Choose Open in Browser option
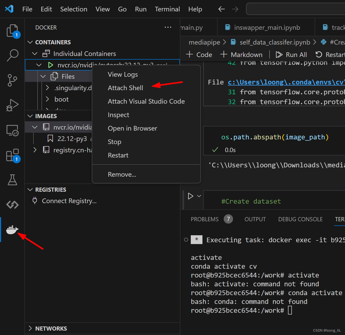345x335 pixels. coord(146,128)
